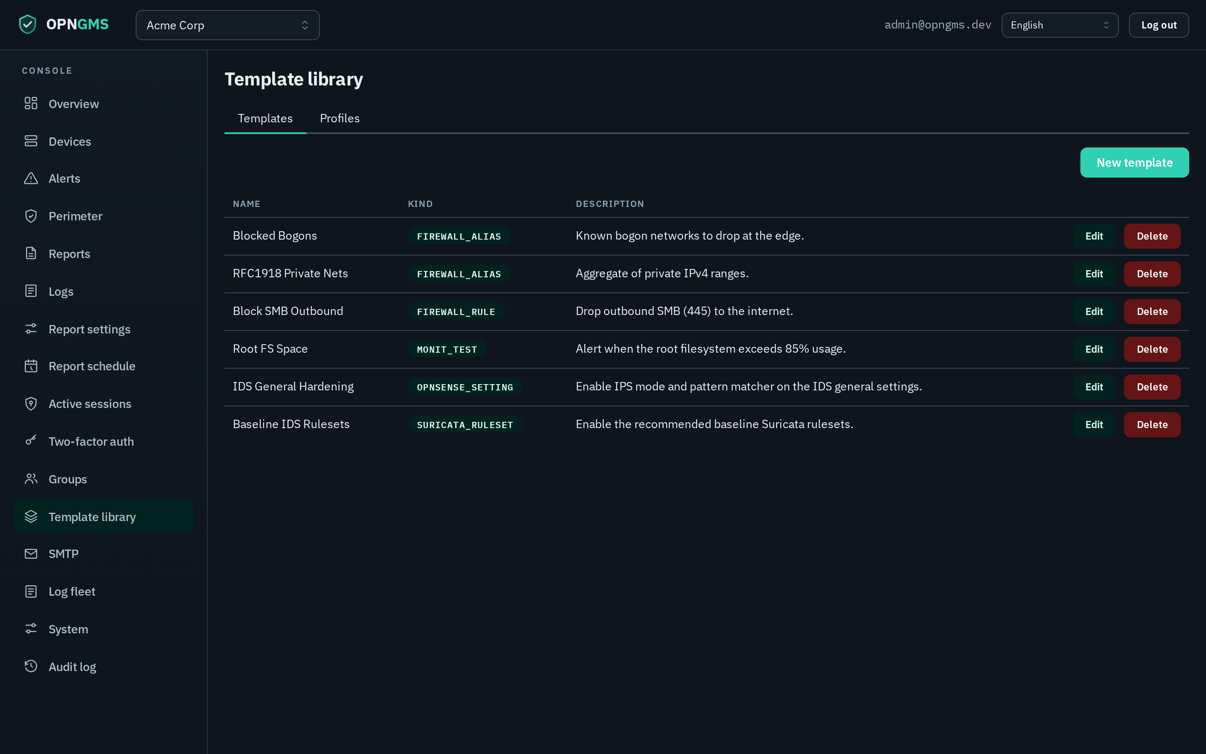1206x754 pixels.
Task: Log out of the console
Action: pyautogui.click(x=1159, y=25)
